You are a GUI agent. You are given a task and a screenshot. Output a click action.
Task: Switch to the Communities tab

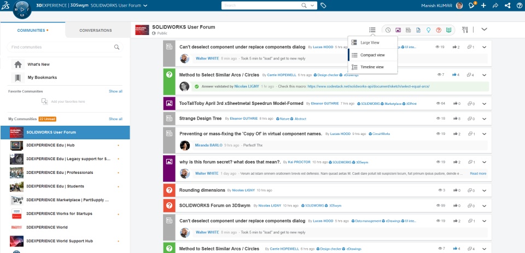point(32,30)
